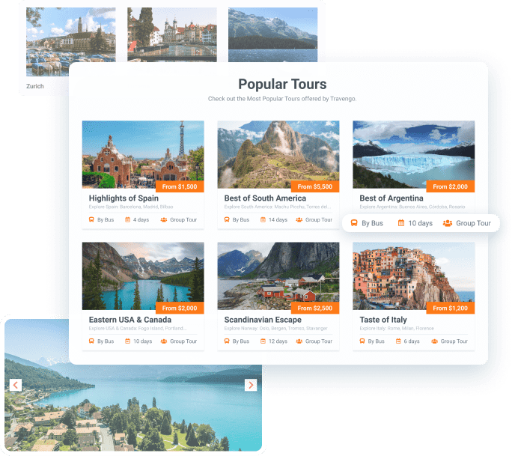Viewport: 515px width, 456px height.
Task: Open the Highlights of Spain tour title
Action: 124,198
